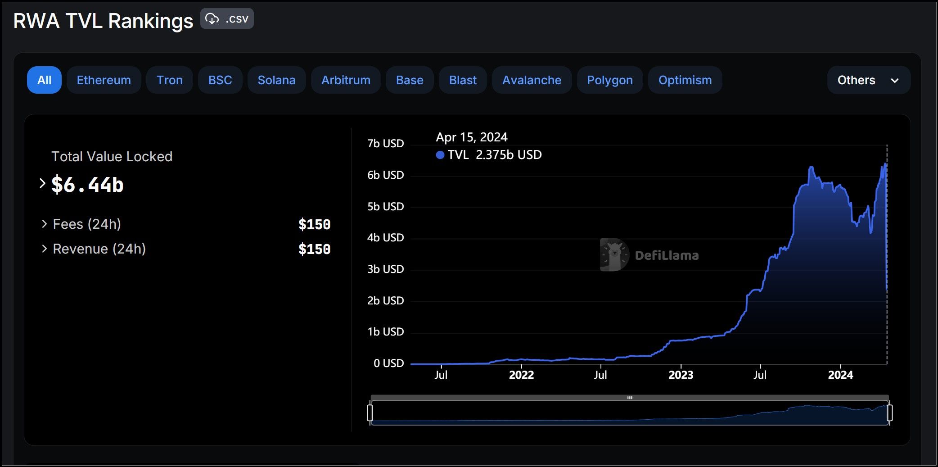
Task: Pick the Polygon chain filter
Action: (609, 80)
